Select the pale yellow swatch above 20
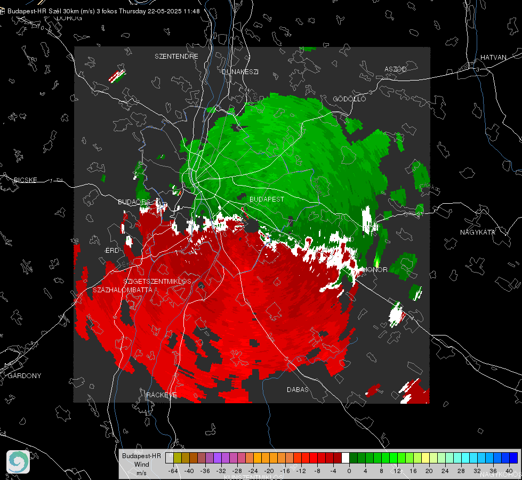Viewport: 522px width, 480px height. [426, 458]
